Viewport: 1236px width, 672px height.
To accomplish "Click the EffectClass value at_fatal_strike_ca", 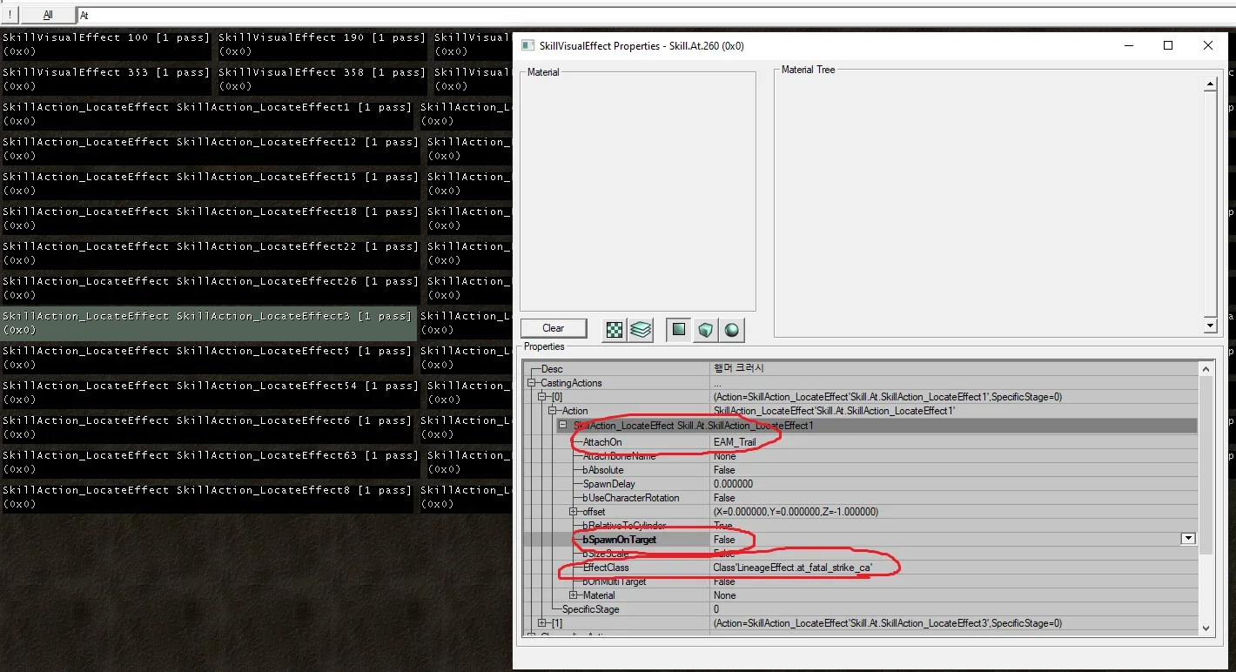I will (792, 568).
